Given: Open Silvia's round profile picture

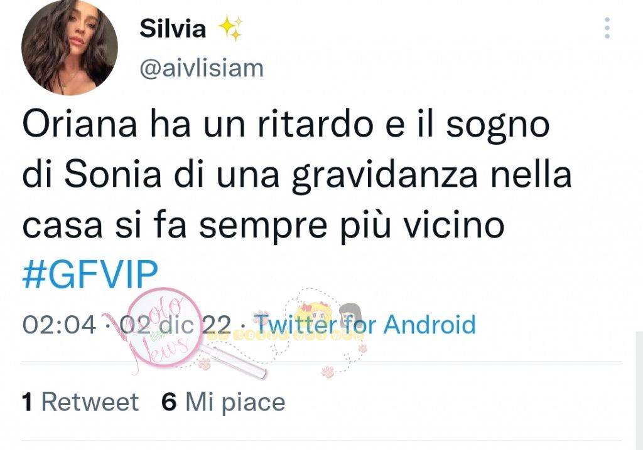Looking at the screenshot, I should (70, 48).
